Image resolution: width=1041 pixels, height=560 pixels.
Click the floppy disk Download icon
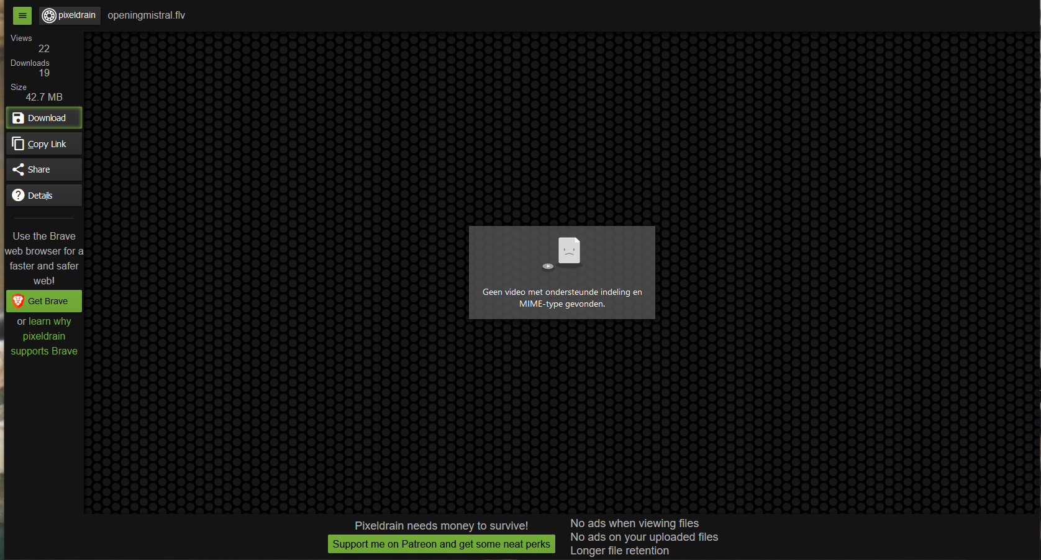[18, 118]
